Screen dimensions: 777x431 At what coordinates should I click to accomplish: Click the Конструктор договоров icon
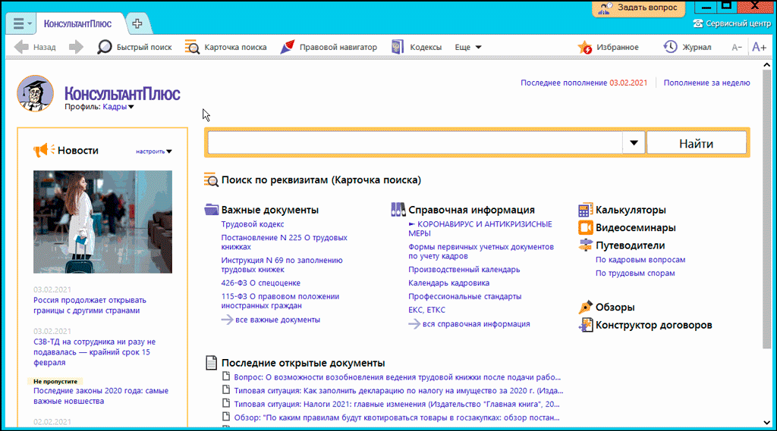click(585, 325)
